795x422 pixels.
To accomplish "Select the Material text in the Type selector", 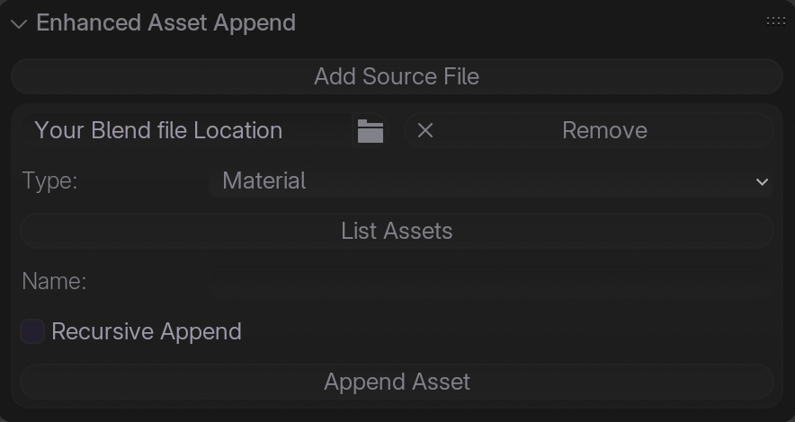I will 264,181.
